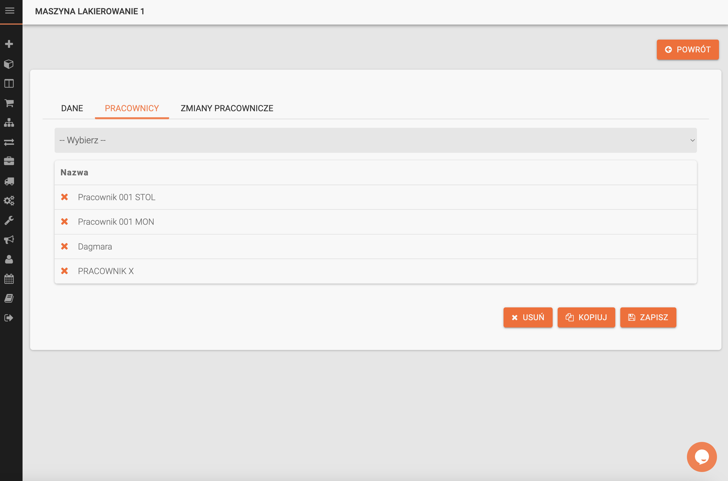This screenshot has height=481, width=728.
Task: Open the chat bubble widget
Action: coord(702,457)
